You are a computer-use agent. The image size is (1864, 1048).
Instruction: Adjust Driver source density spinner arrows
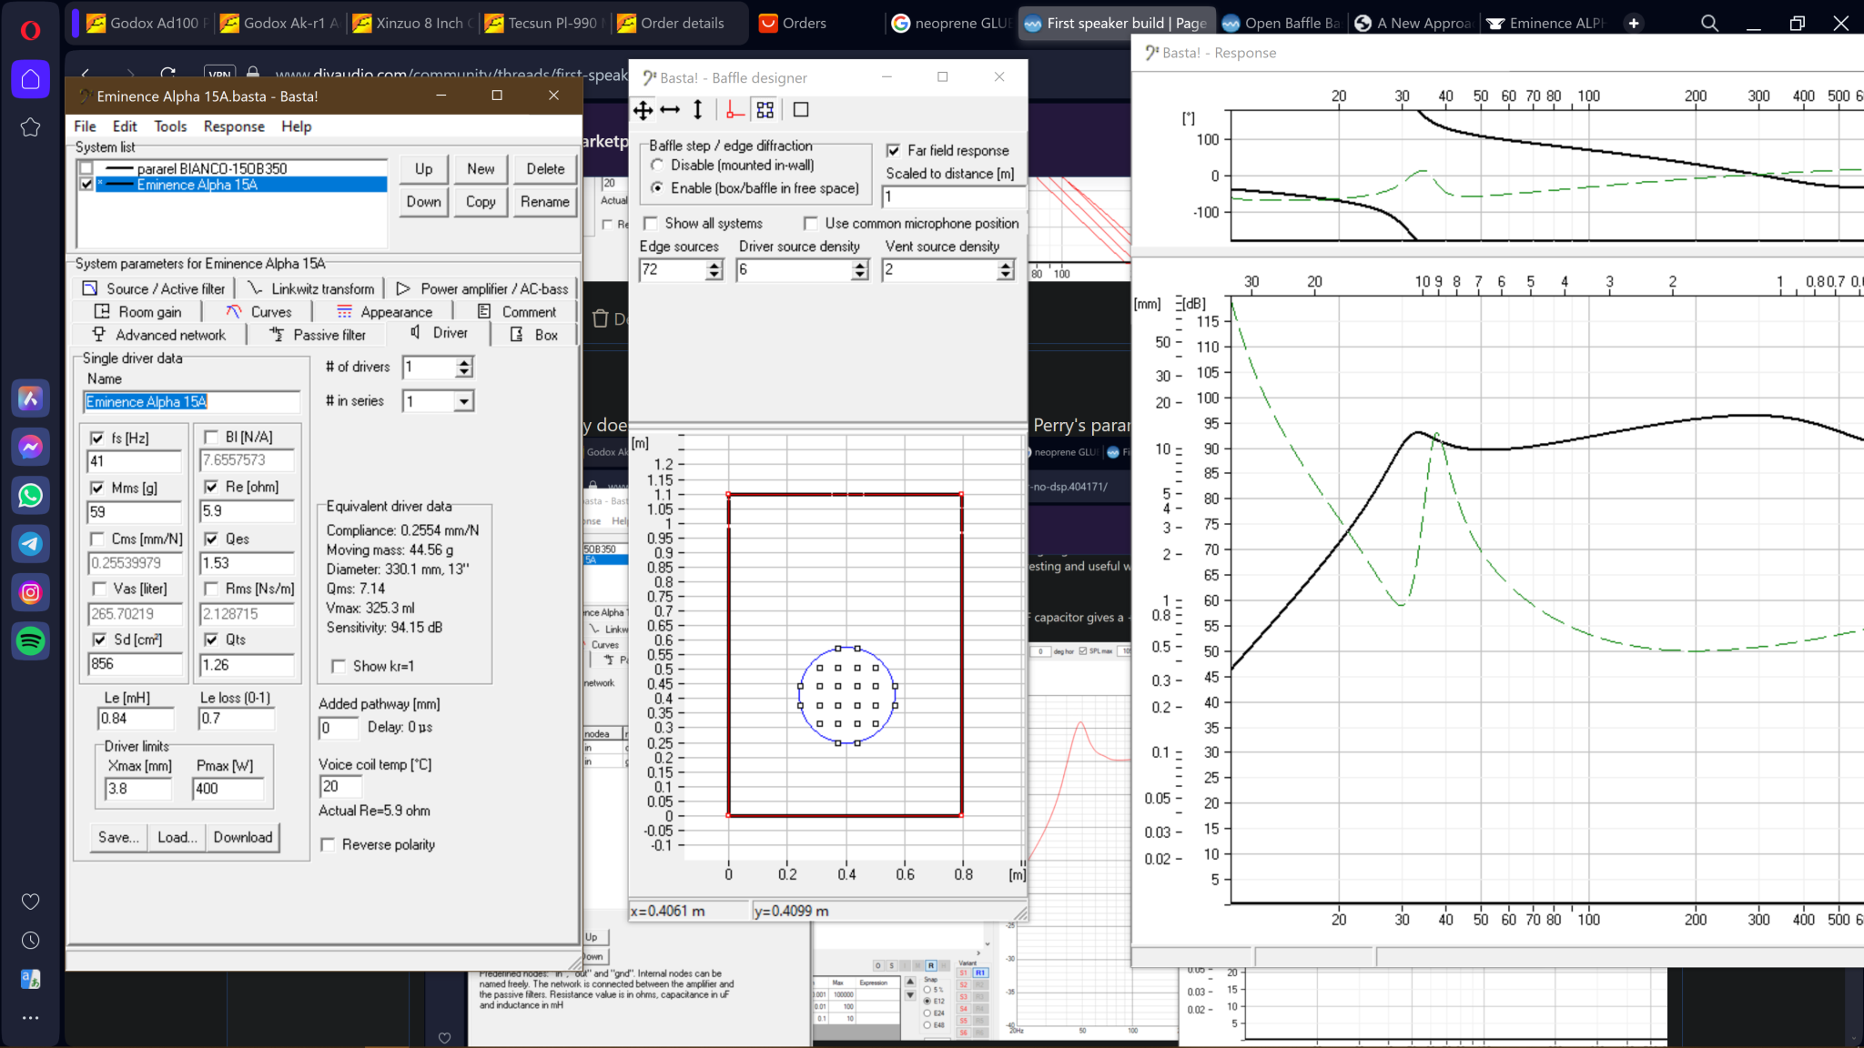[x=860, y=270]
